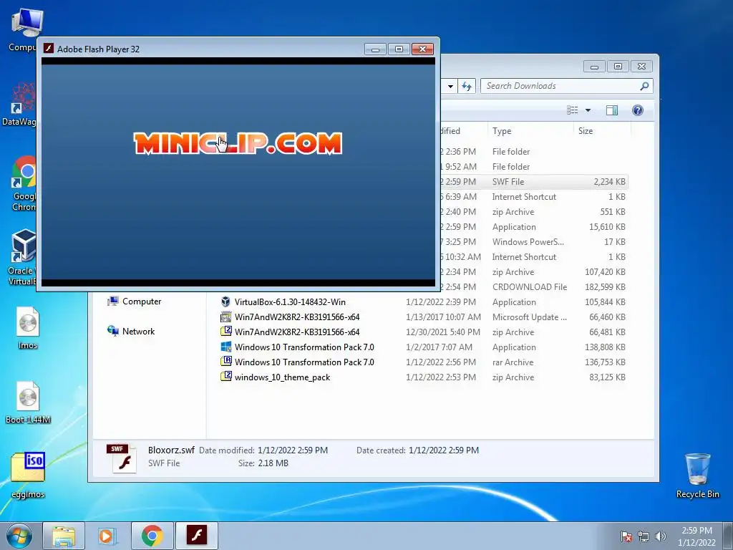The width and height of the screenshot is (733, 550).
Task: Click the MINICLIP.COM logo in Flash Player
Action: 238,143
